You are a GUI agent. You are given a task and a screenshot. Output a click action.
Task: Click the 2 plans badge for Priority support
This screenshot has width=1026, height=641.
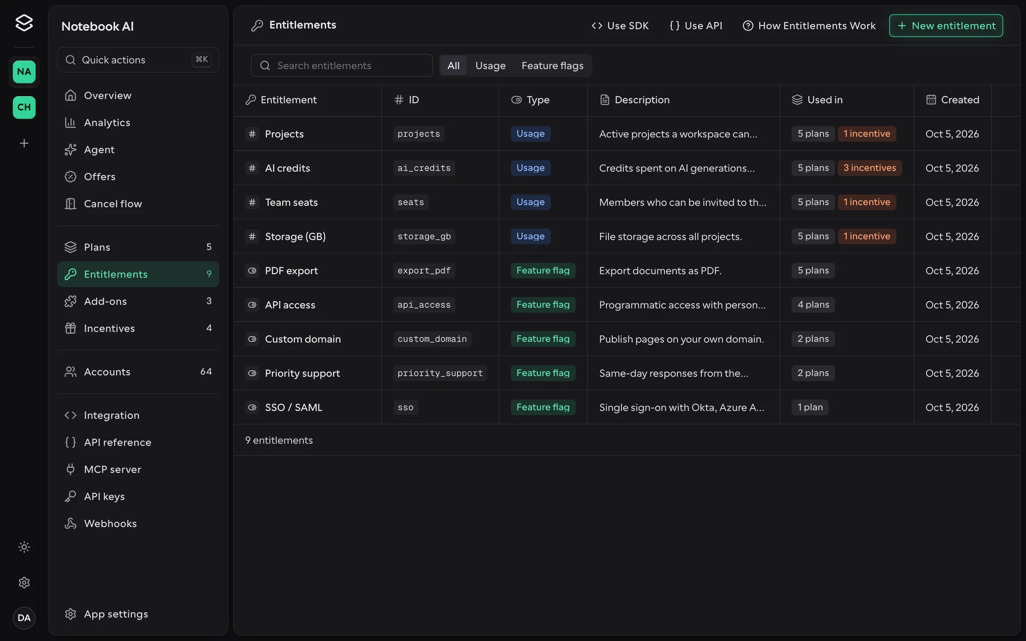coord(813,373)
